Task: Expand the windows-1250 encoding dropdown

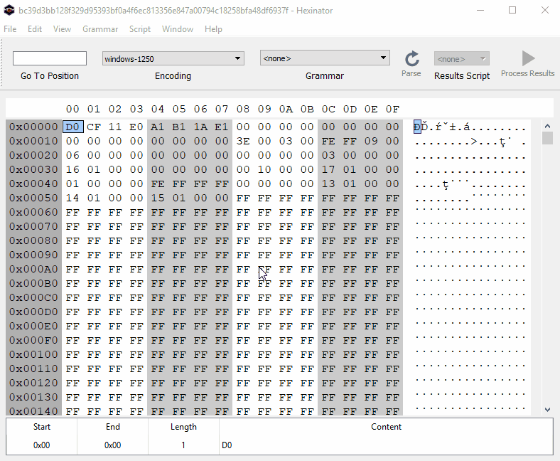Action: click(x=173, y=58)
